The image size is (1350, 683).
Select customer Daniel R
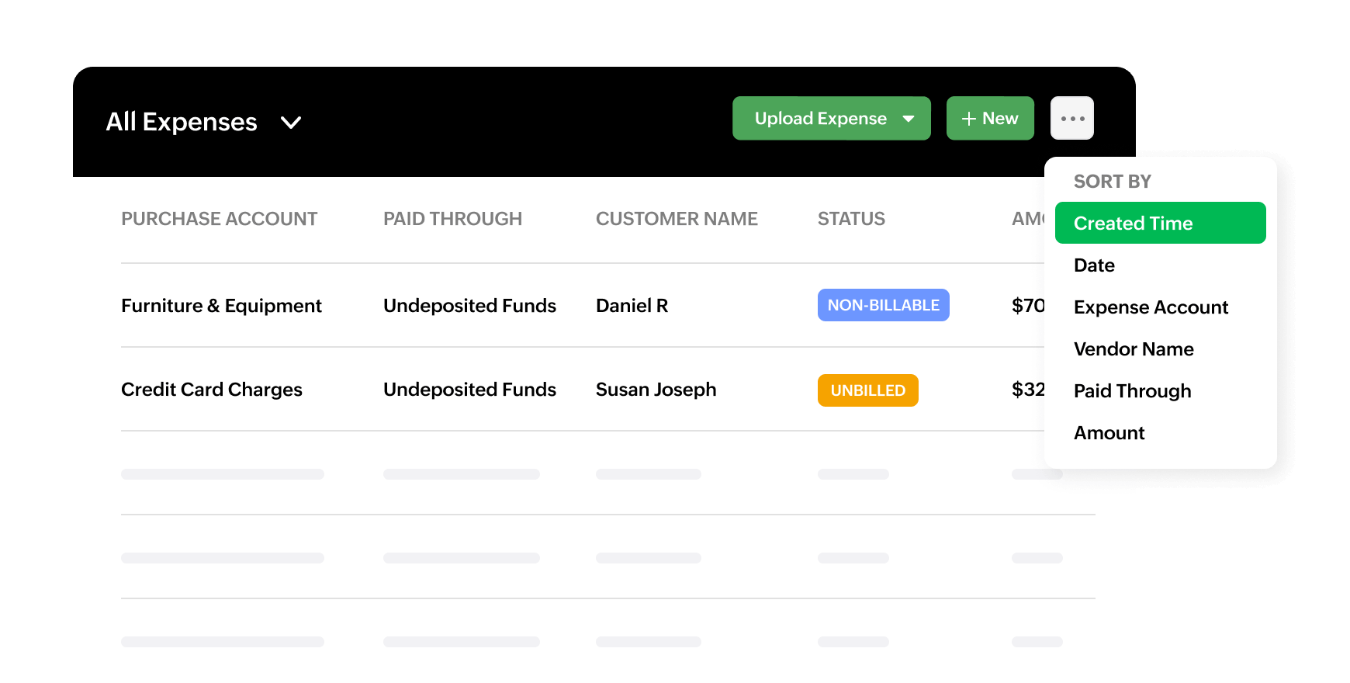(632, 306)
